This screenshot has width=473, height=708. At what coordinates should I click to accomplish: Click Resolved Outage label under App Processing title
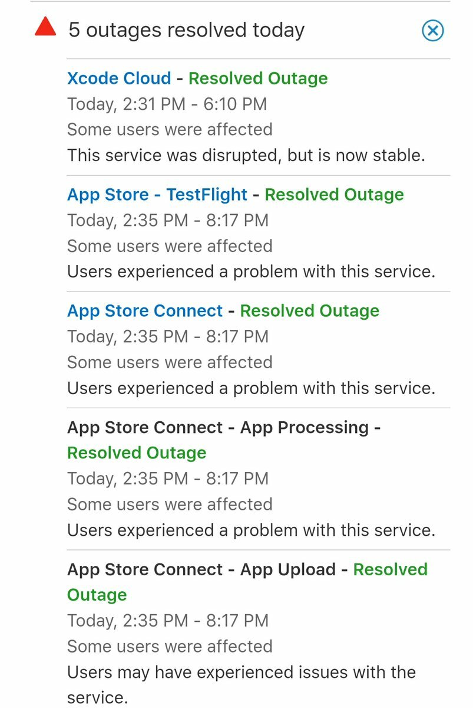pos(137,453)
